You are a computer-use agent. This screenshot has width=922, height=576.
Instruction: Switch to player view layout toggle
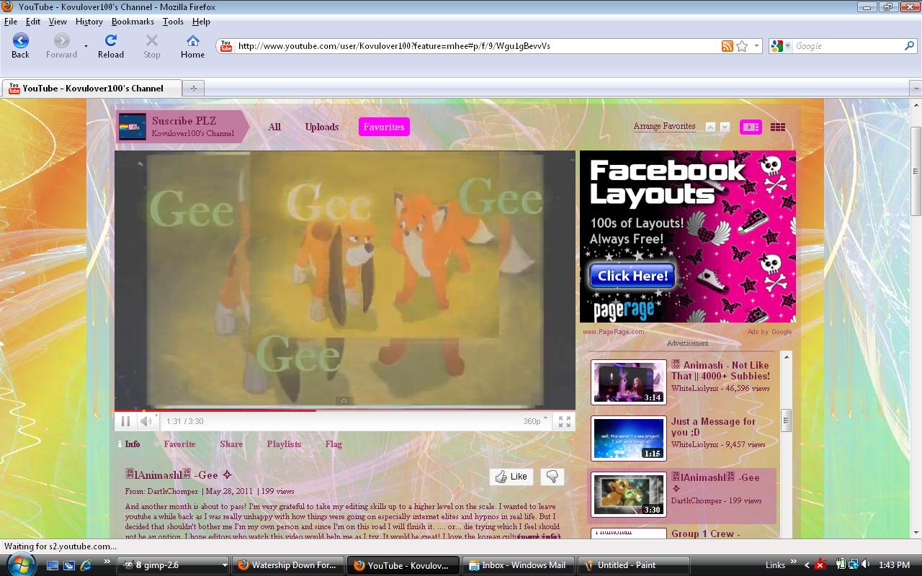751,127
